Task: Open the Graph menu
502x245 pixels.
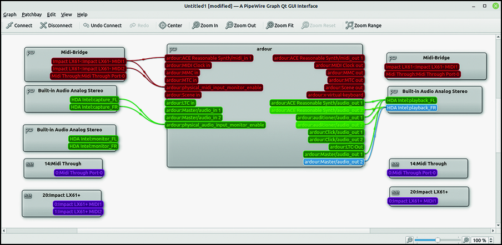Action: tap(10, 15)
